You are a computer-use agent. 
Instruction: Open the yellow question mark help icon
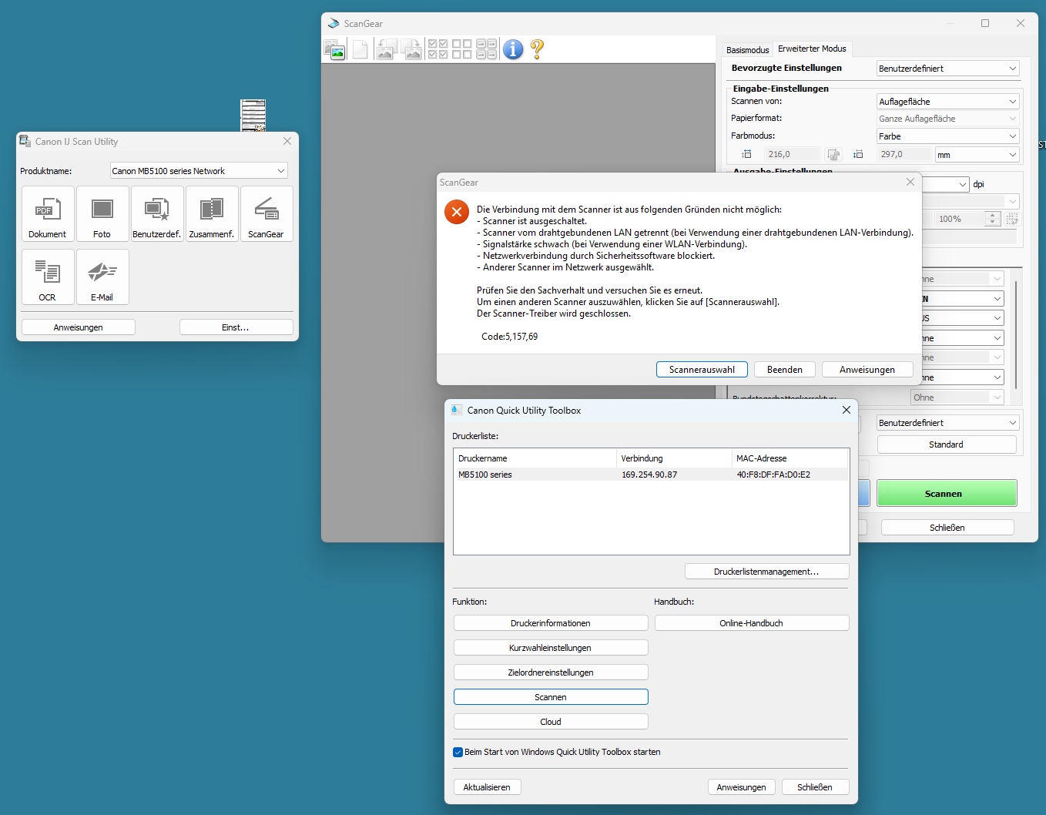coord(538,50)
